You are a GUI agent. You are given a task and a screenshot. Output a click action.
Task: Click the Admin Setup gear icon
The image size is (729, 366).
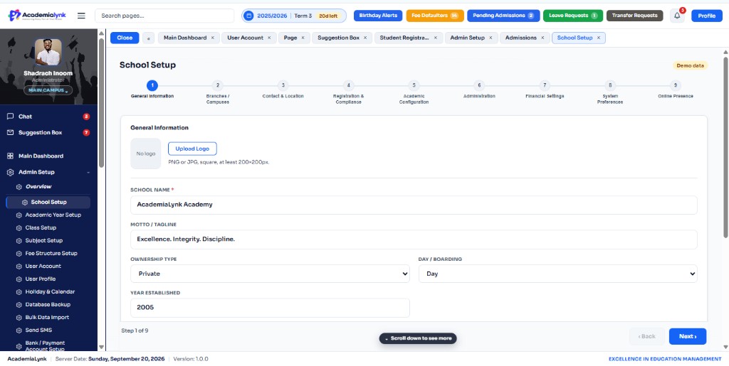click(10, 172)
